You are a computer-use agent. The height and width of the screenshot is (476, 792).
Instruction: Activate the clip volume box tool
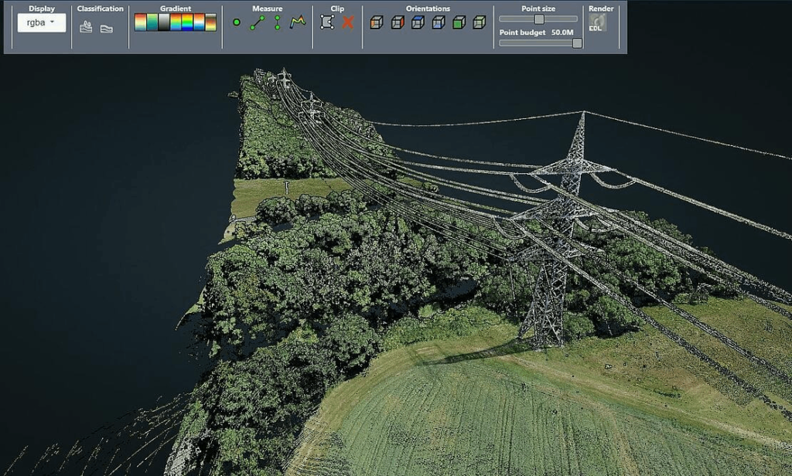327,22
